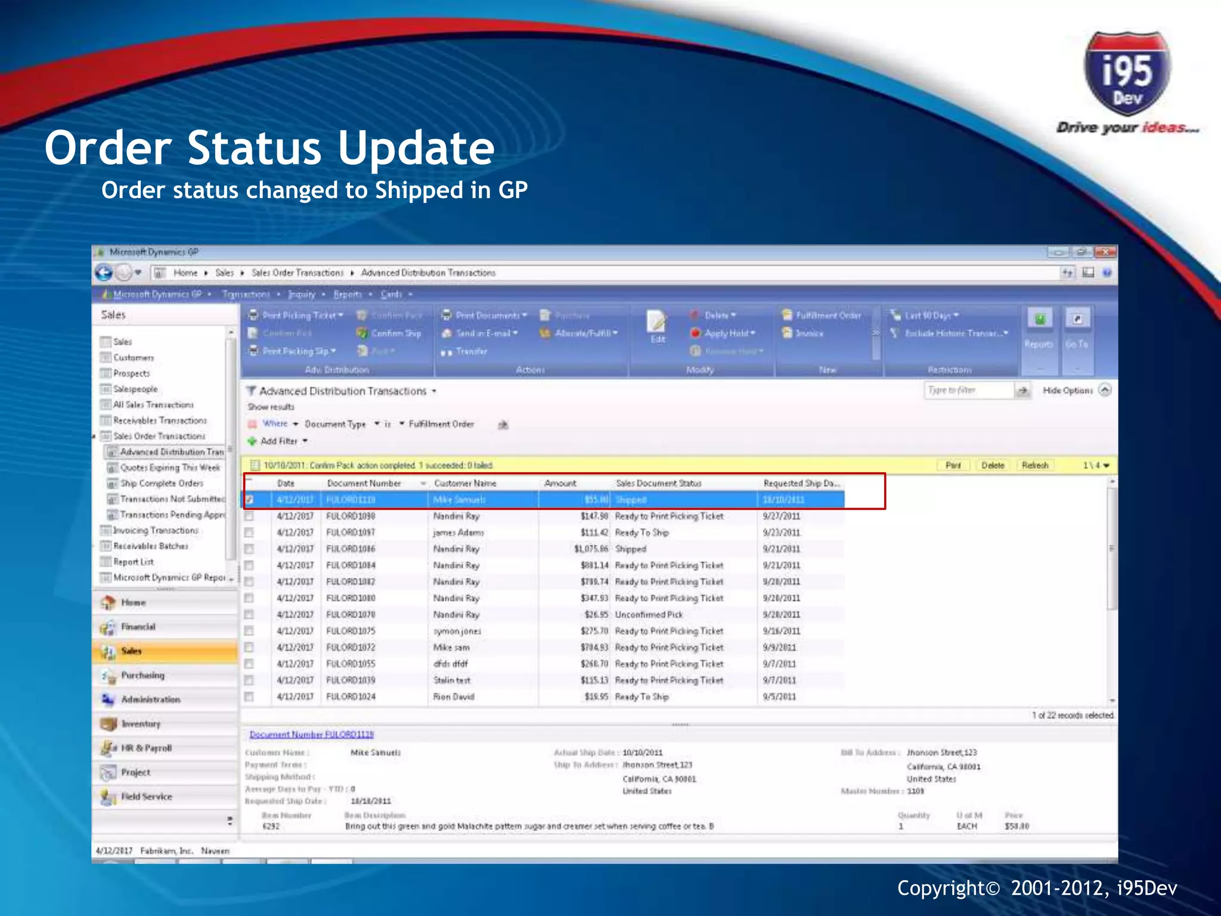Click in the Type to filter field
Screen dimensions: 1221x916
[969, 390]
